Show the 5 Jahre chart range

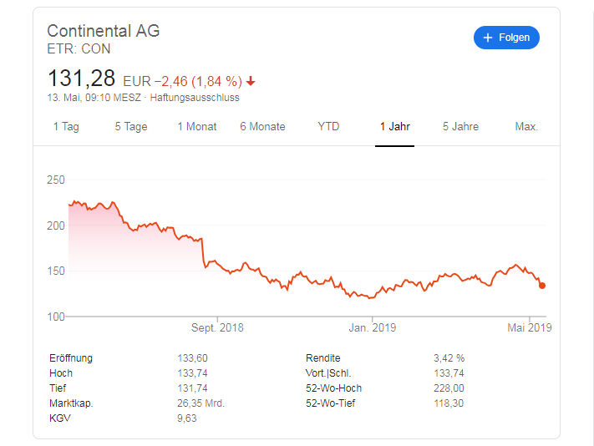pyautogui.click(x=460, y=126)
